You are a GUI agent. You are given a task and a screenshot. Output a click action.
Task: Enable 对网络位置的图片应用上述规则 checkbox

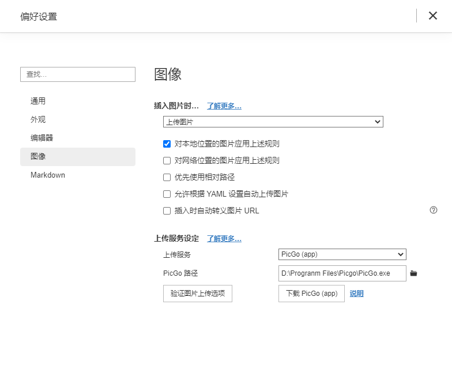pos(167,160)
